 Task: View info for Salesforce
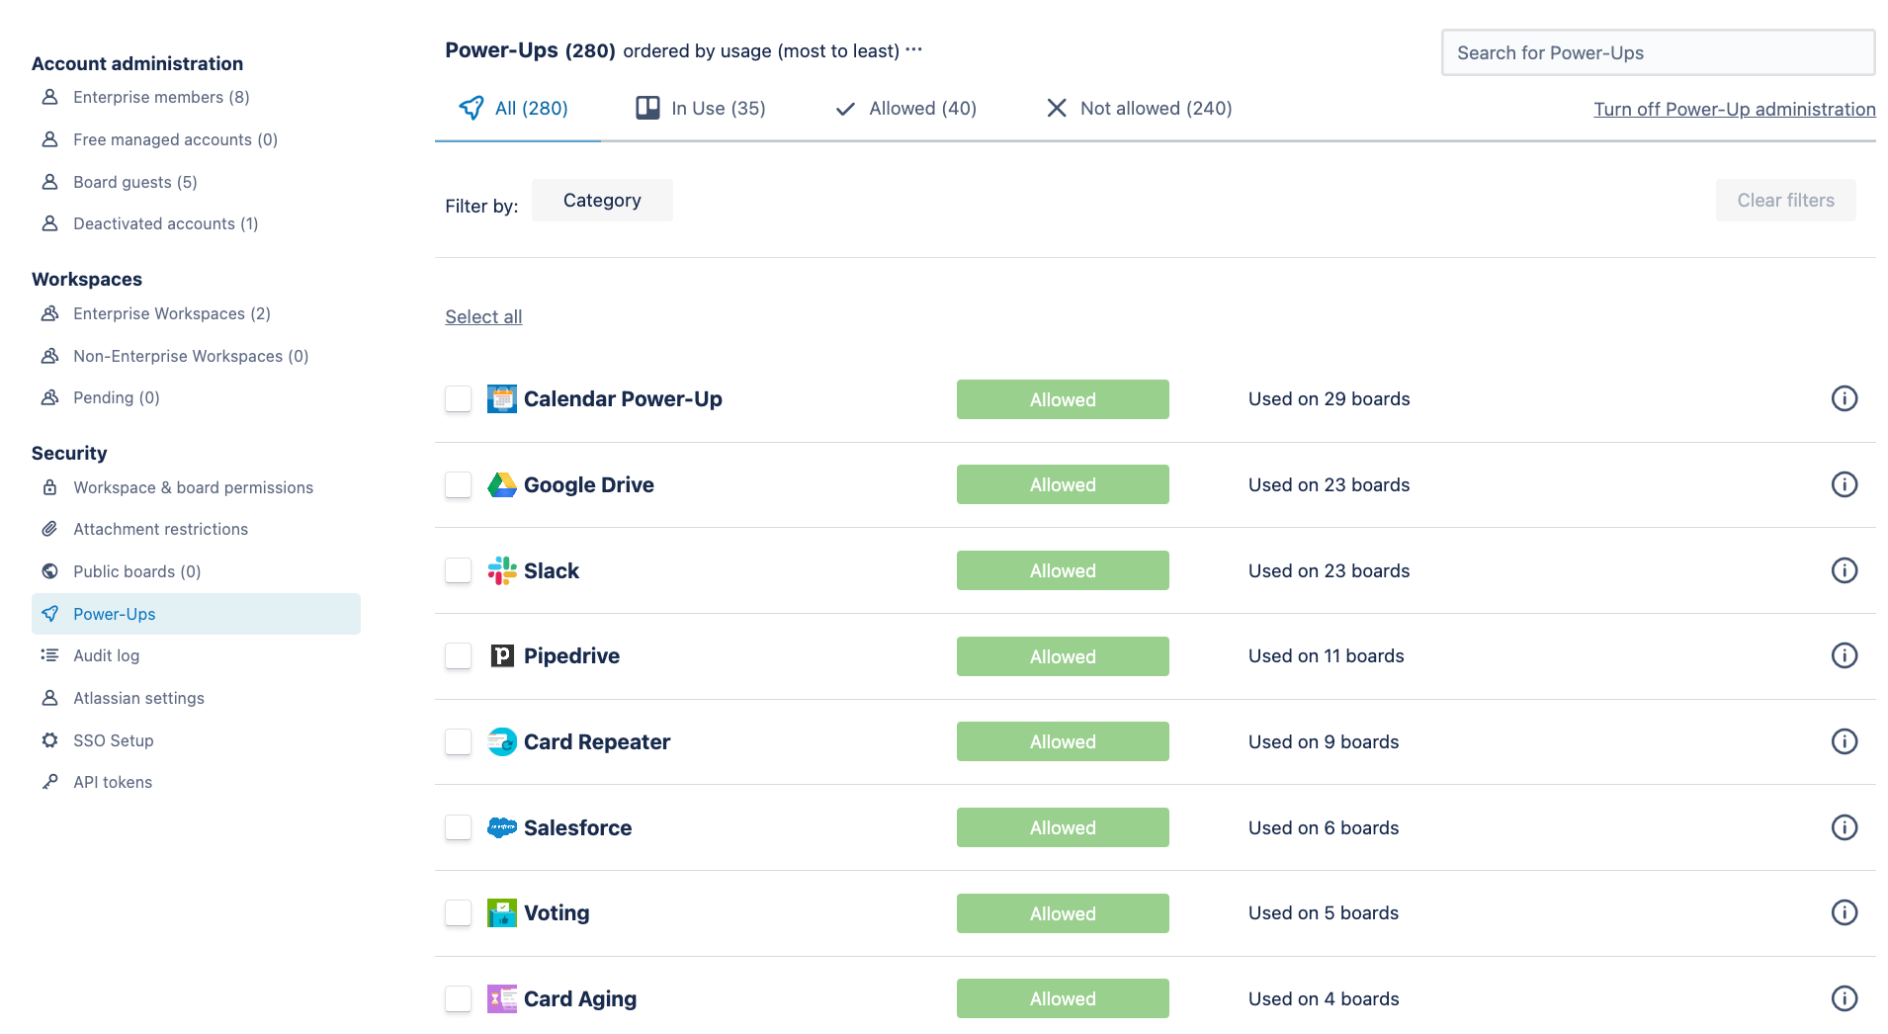coord(1845,827)
